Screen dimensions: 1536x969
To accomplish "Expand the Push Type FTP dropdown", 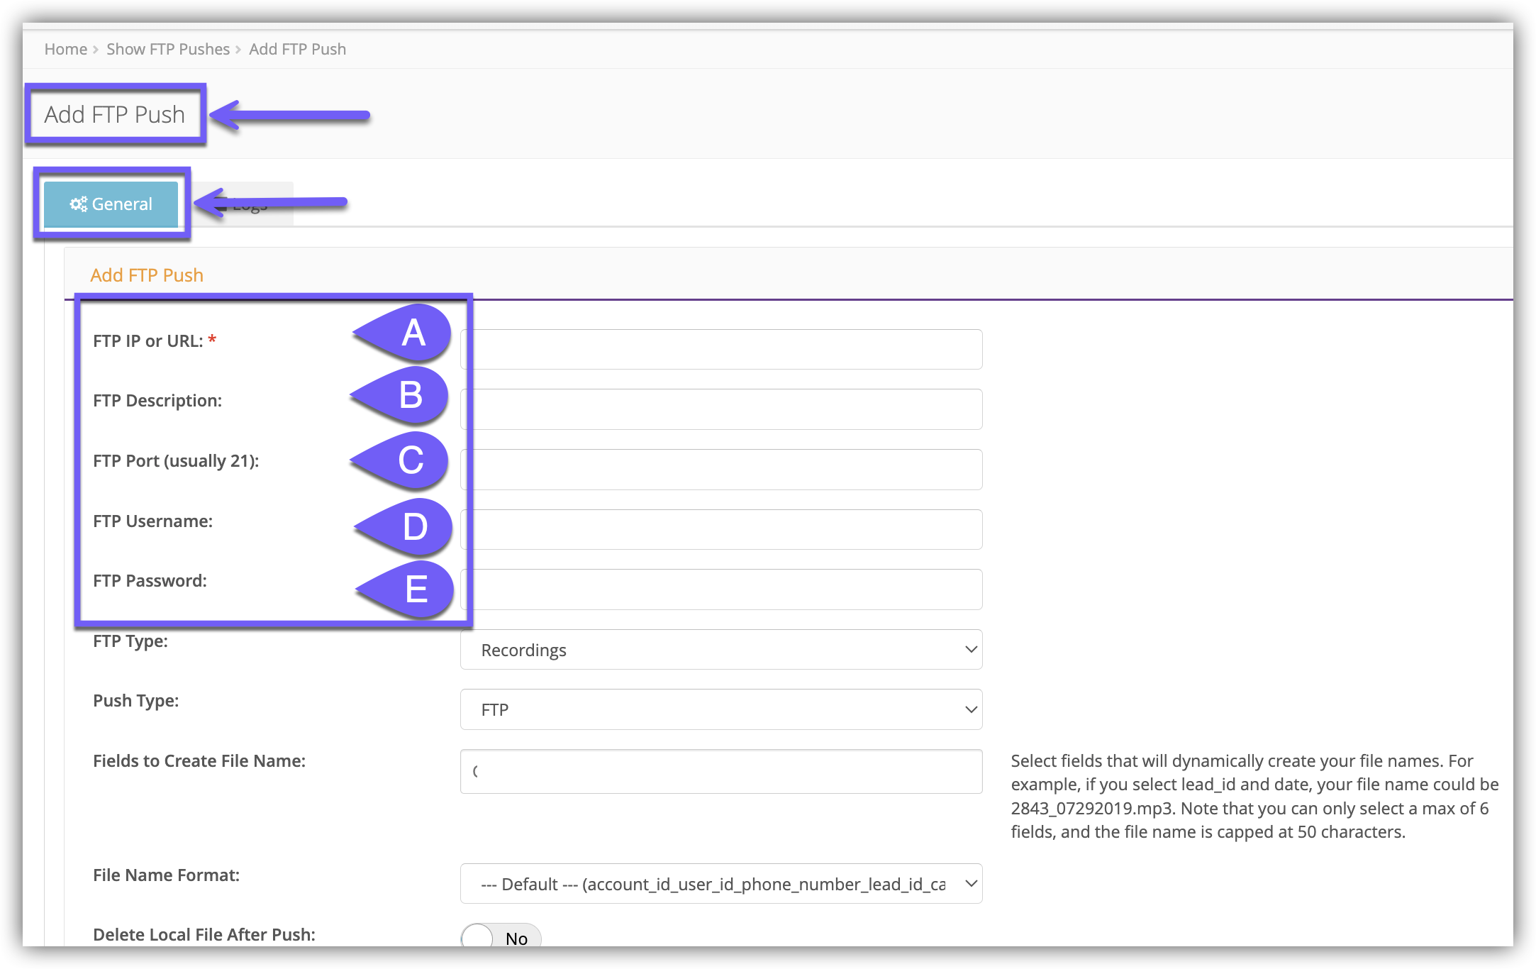I will pyautogui.click(x=720, y=709).
